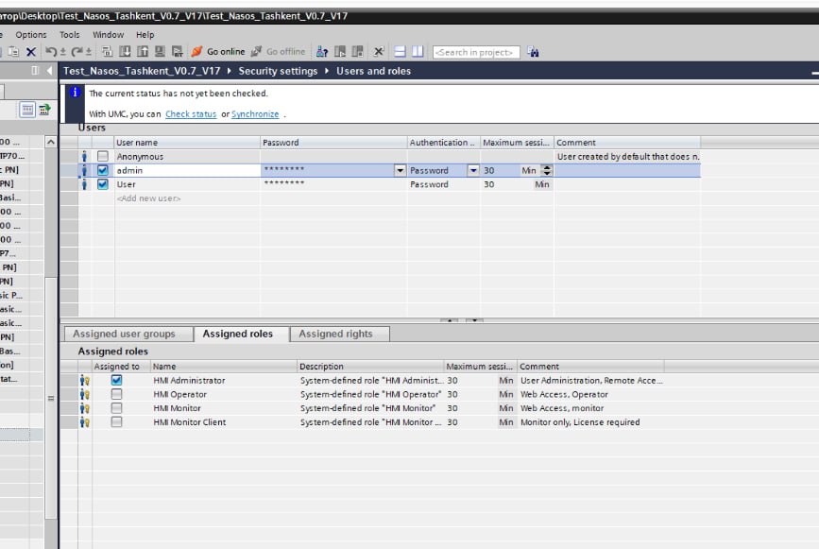Click the Cross-references icon
This screenshot has height=549, width=819.
(379, 51)
